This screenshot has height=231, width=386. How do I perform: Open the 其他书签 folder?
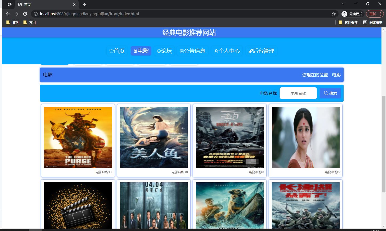coord(348,23)
